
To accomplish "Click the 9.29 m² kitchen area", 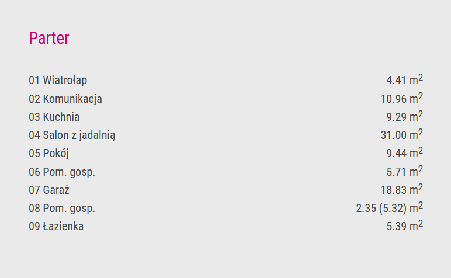I will click(x=405, y=116).
